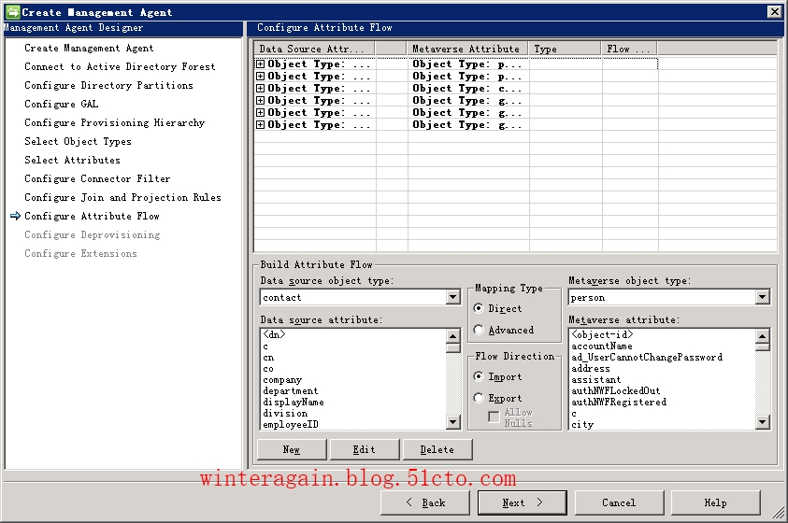Select accountName metaverse attribute

[602, 346]
